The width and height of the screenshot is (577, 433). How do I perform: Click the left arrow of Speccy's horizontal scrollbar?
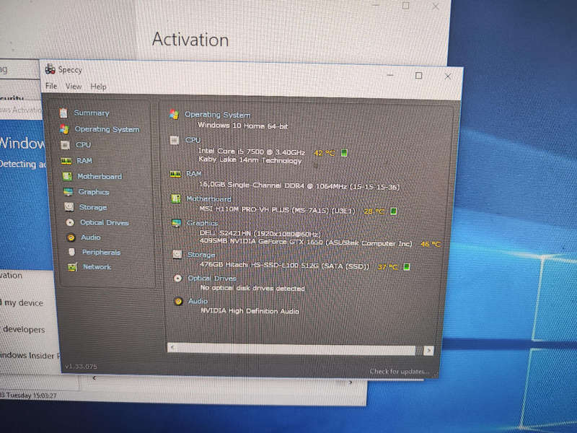(x=172, y=347)
